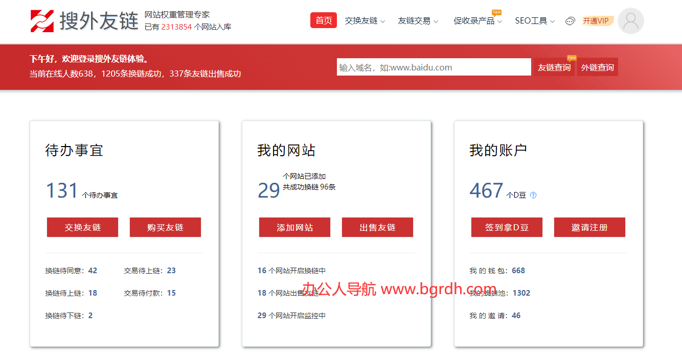Click the 开通VIP badge

pos(596,21)
